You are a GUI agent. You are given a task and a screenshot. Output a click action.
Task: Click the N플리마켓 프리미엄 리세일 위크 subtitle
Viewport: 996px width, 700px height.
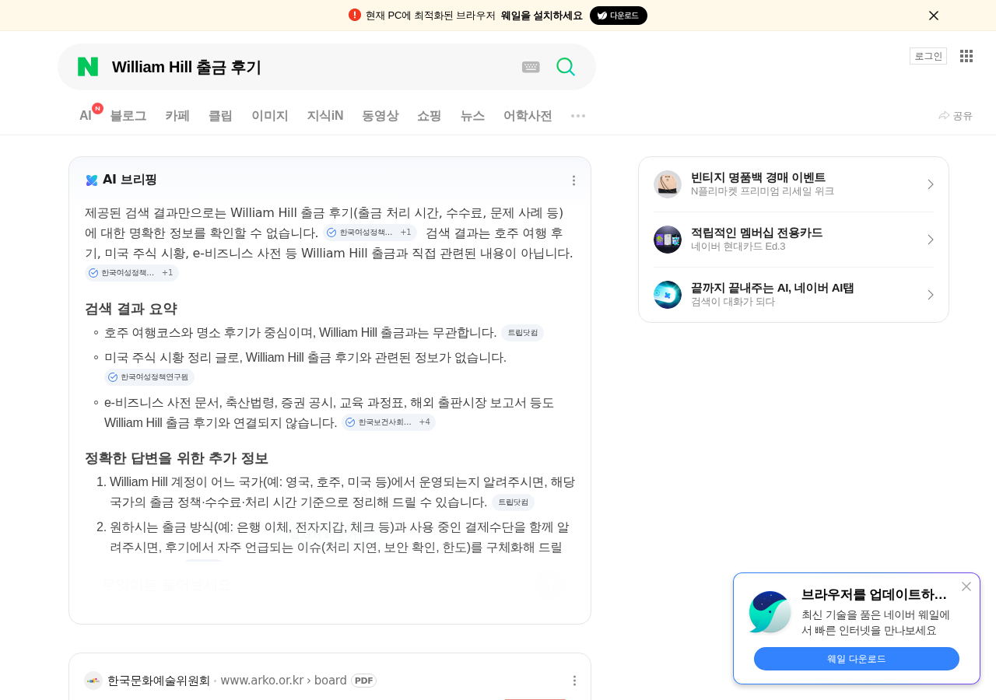(x=763, y=191)
